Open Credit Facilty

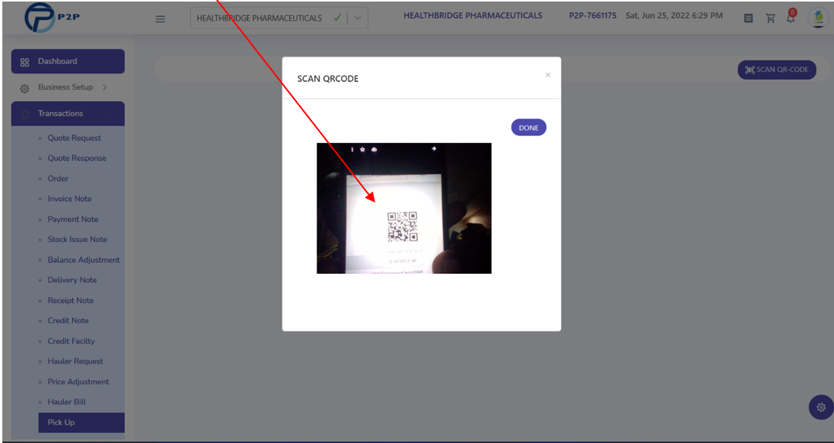(70, 341)
